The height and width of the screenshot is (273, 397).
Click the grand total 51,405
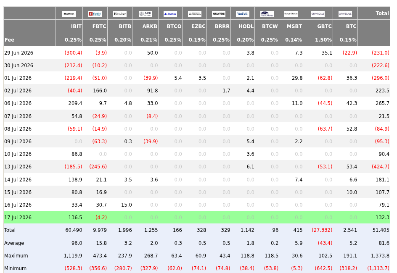[381, 230]
